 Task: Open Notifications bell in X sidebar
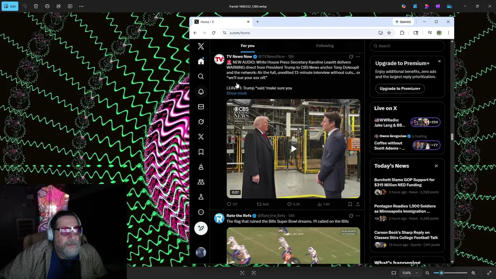click(x=201, y=91)
